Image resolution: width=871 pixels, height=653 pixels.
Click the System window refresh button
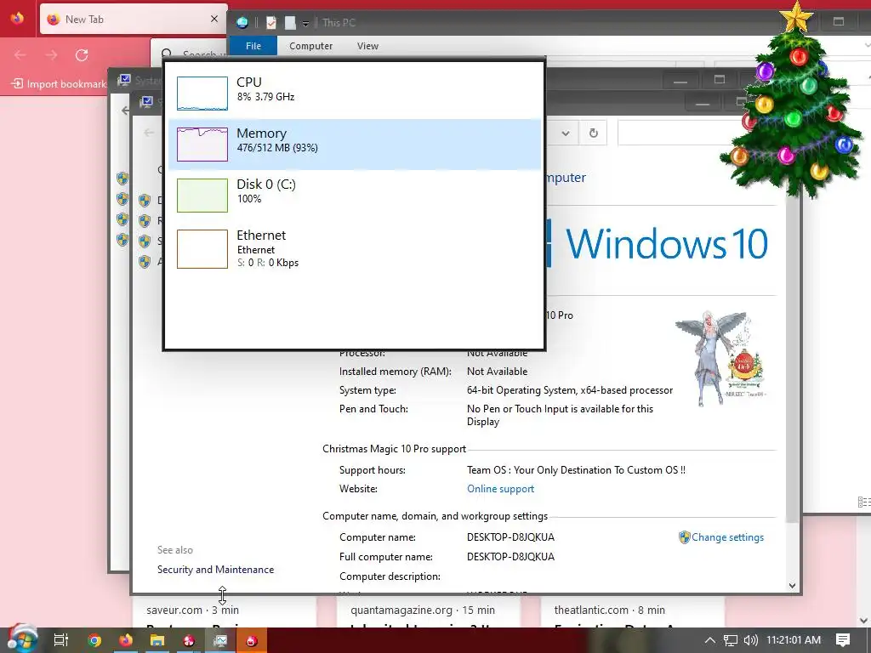tap(593, 133)
